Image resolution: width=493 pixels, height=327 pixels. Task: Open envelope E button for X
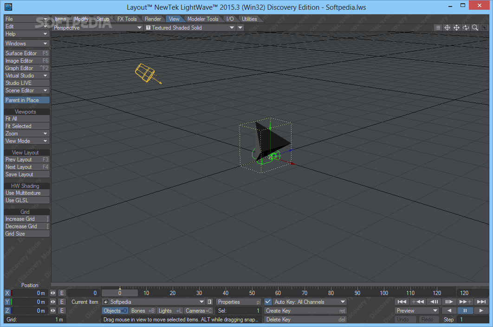click(x=62, y=293)
